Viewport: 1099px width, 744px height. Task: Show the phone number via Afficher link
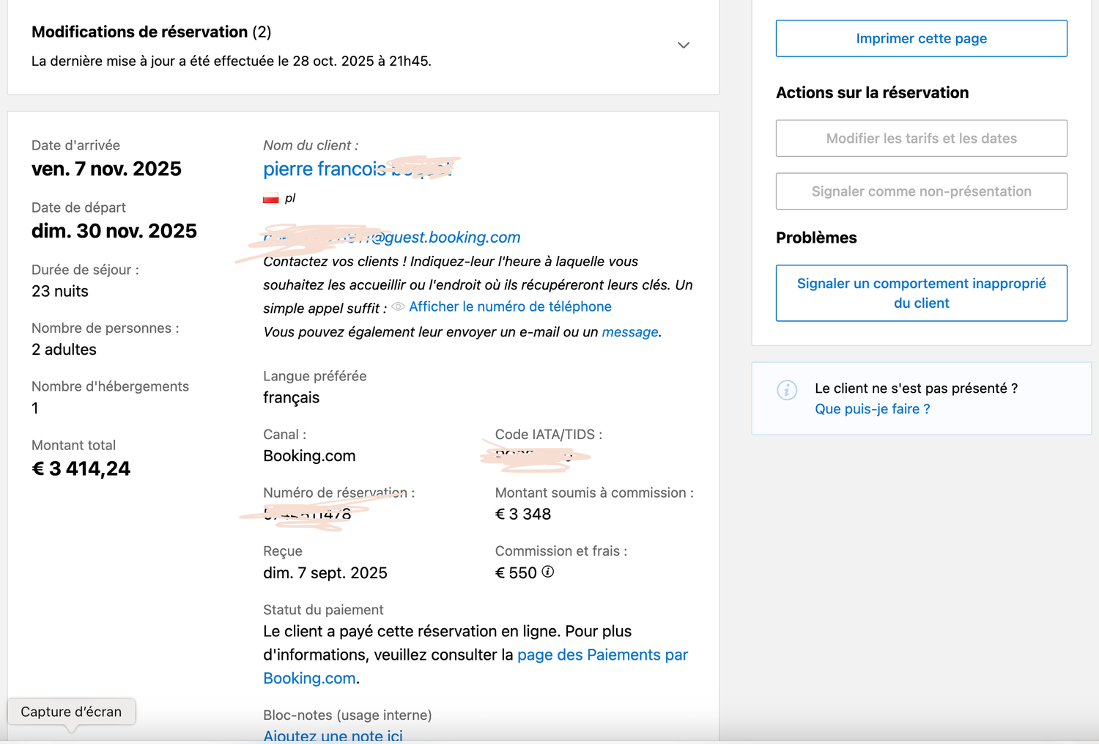(510, 306)
